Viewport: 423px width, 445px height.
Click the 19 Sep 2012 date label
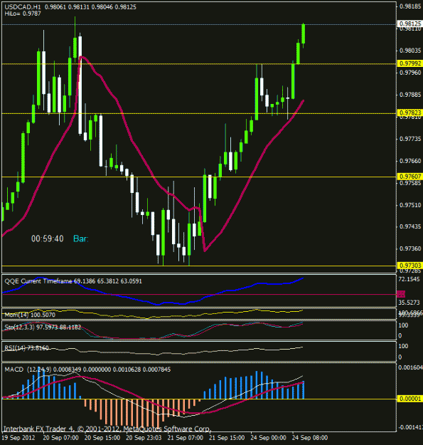click(x=18, y=438)
